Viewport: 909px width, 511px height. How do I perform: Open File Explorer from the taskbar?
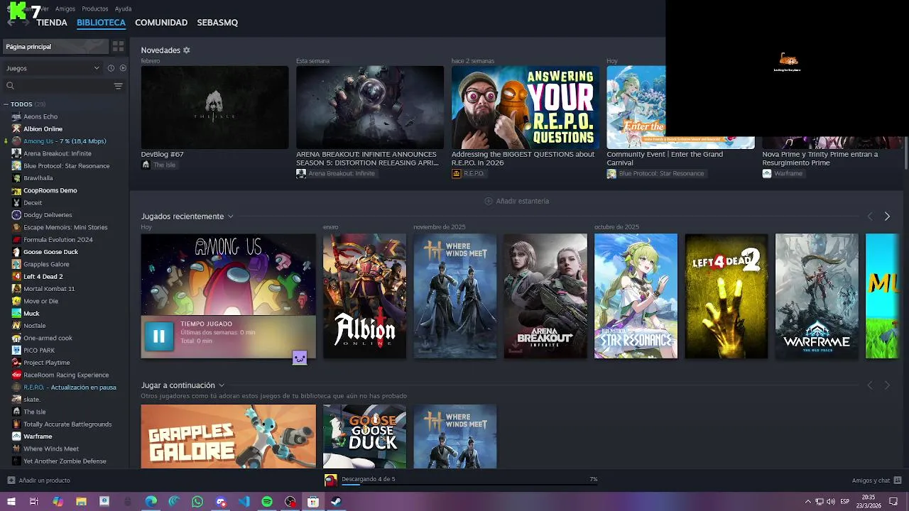click(82, 502)
